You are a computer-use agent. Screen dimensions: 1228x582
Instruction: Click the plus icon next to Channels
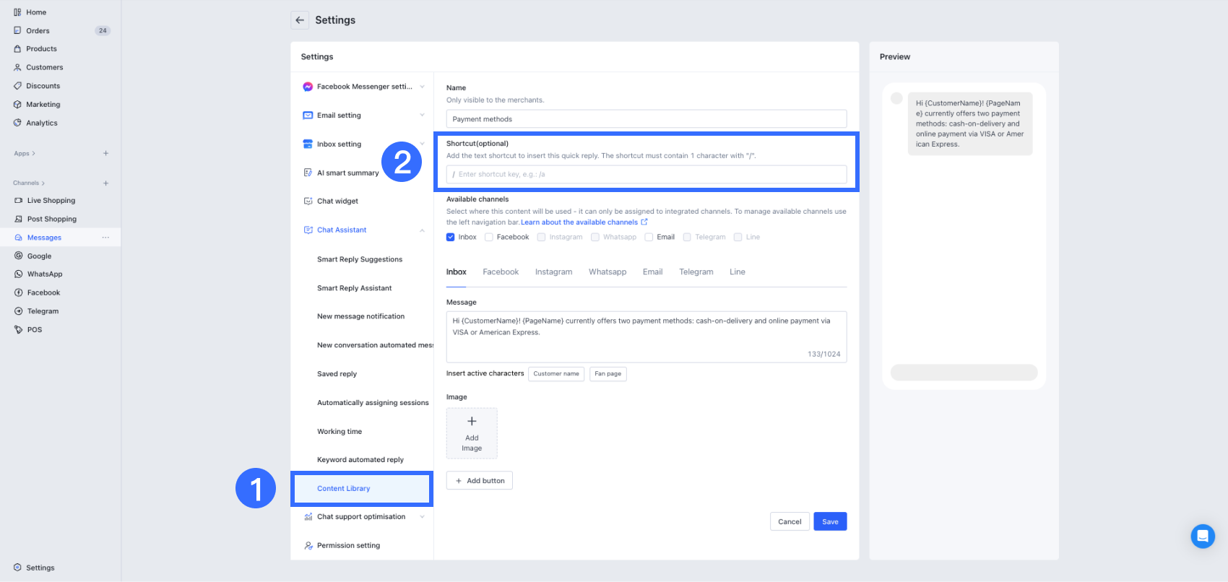105,183
